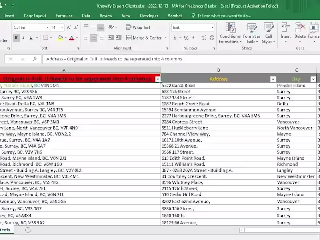
Task: Apply yellow fill color swatch
Action: tap(60, 38)
